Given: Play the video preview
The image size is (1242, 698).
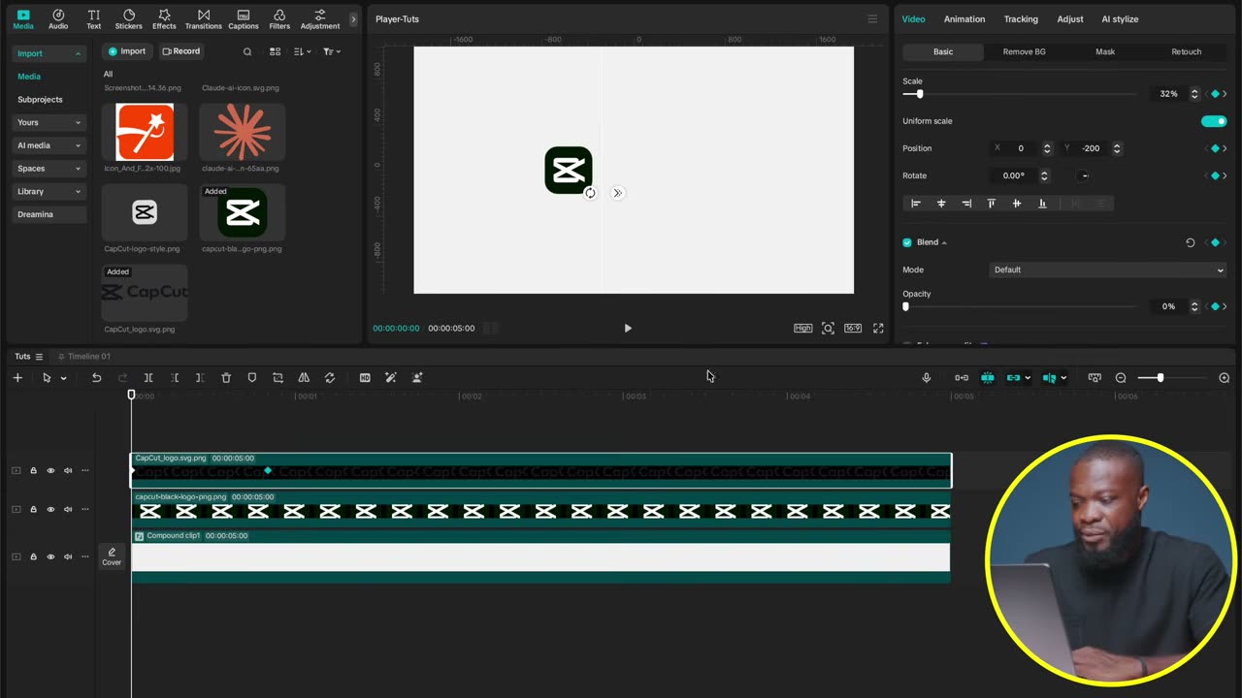Looking at the screenshot, I should click(x=628, y=328).
